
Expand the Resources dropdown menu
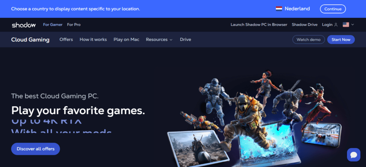coord(159,40)
